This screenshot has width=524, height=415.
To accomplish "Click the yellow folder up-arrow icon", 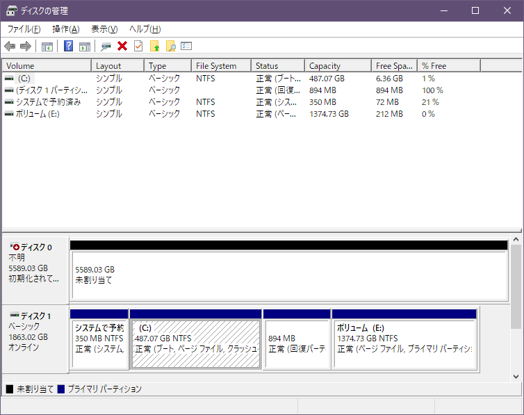I will click(x=155, y=46).
